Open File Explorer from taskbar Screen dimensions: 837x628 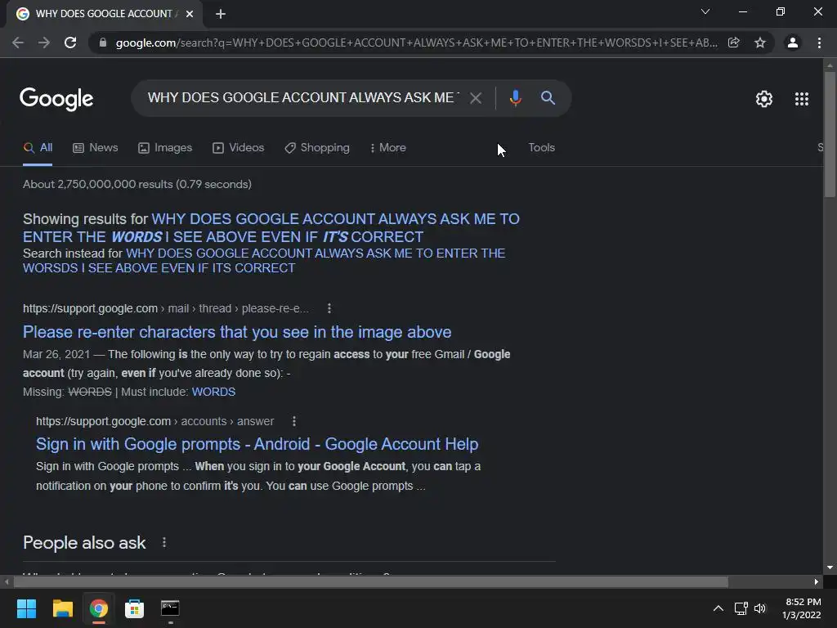pyautogui.click(x=62, y=608)
